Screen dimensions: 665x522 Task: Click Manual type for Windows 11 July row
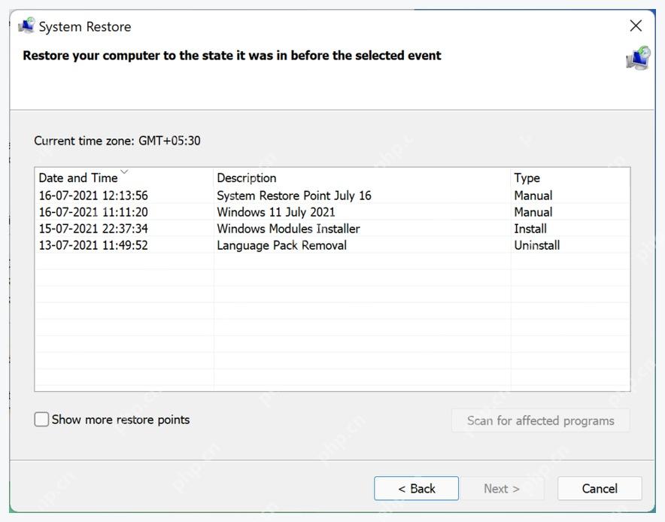pos(533,212)
